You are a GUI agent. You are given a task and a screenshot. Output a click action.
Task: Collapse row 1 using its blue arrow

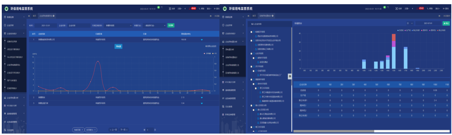tap(202, 40)
